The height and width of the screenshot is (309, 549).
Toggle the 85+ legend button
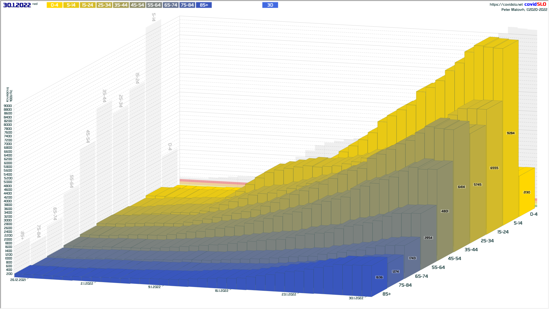click(204, 5)
